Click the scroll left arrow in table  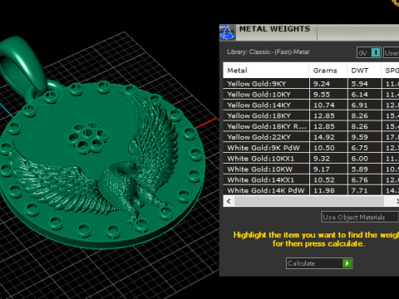pos(229,201)
